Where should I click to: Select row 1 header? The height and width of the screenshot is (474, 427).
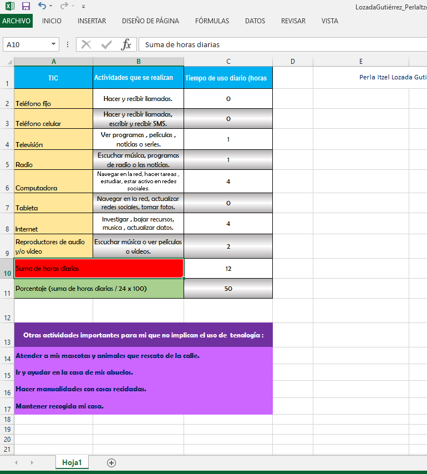pos(7,77)
